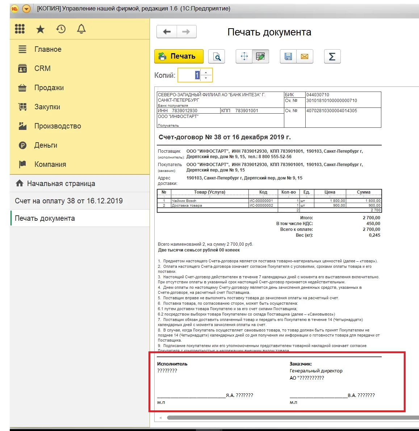The width and height of the screenshot is (419, 431).
Task: Open print preview magnifier icon
Action: point(217,56)
